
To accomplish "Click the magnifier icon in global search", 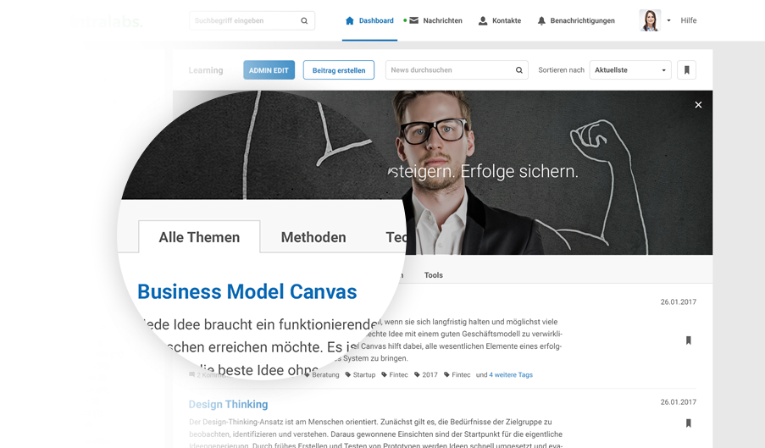I will 304,21.
